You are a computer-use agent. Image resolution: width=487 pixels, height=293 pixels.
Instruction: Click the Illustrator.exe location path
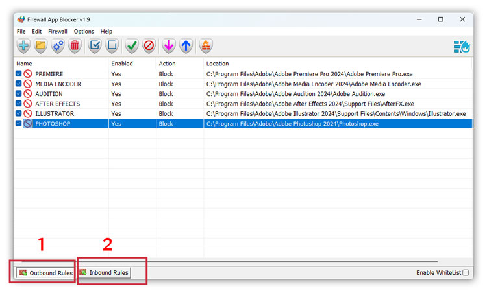point(336,113)
